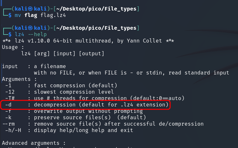Screen dimensions: 238x148
Task: Click the red-highlighted "-d" decompression line
Action: tap(85, 105)
